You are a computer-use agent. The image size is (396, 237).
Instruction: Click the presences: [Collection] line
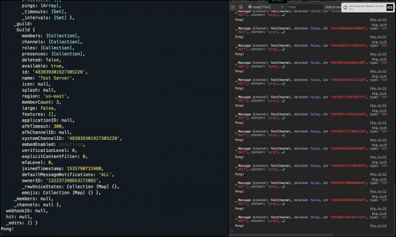[53, 54]
